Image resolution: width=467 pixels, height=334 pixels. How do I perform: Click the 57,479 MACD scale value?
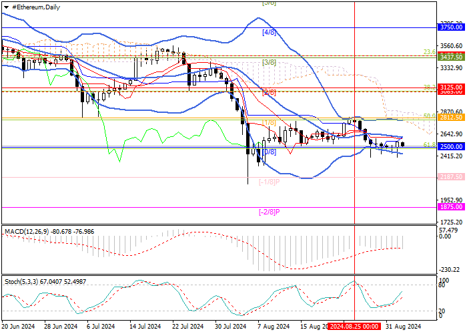pyautogui.click(x=448, y=230)
